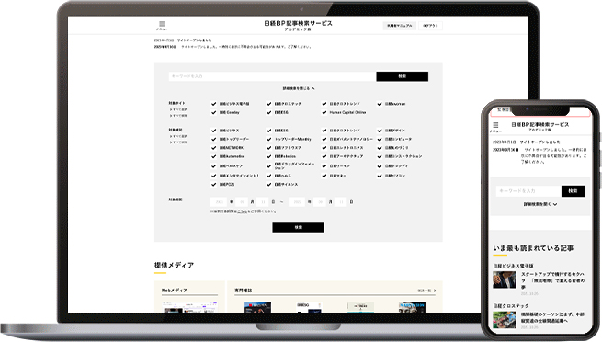Open the こちら link below the date range
The image size is (602, 342).
pos(243,211)
